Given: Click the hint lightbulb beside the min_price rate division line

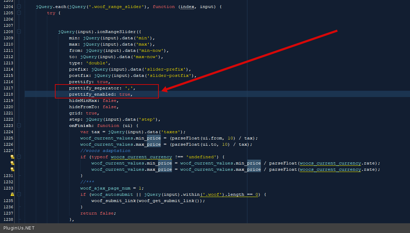Looking at the screenshot, I should tap(12, 163).
